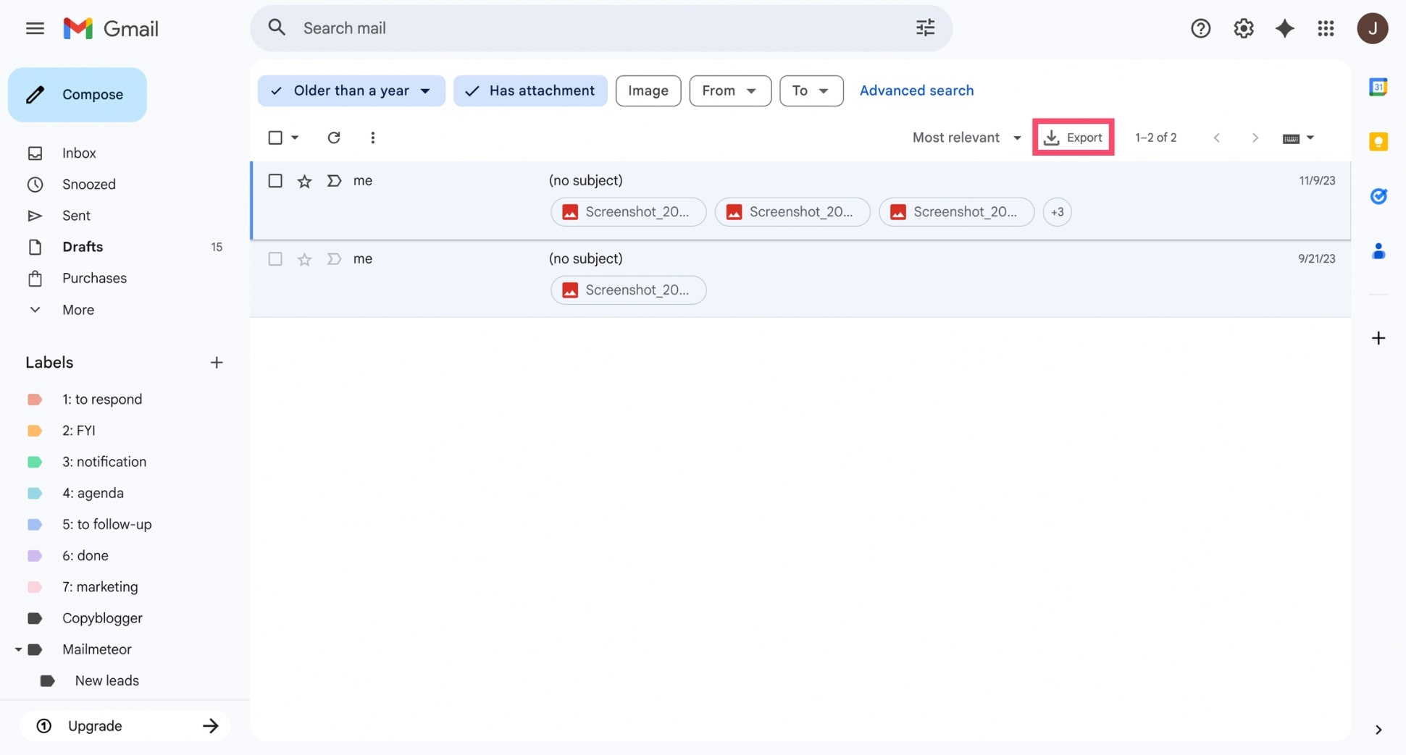Screen dimensions: 1406x755
Task: Open Google Keep side panel
Action: (x=1378, y=141)
